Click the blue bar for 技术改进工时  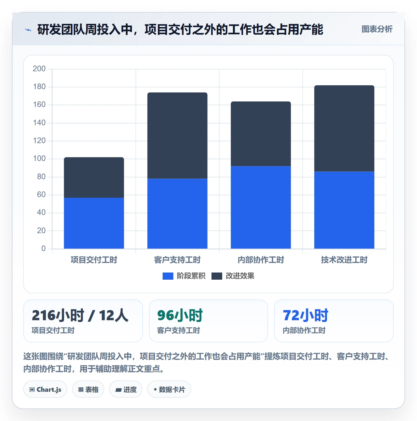(x=344, y=210)
